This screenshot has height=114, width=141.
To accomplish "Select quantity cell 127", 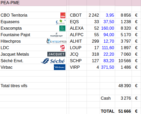I will (93, 61).
